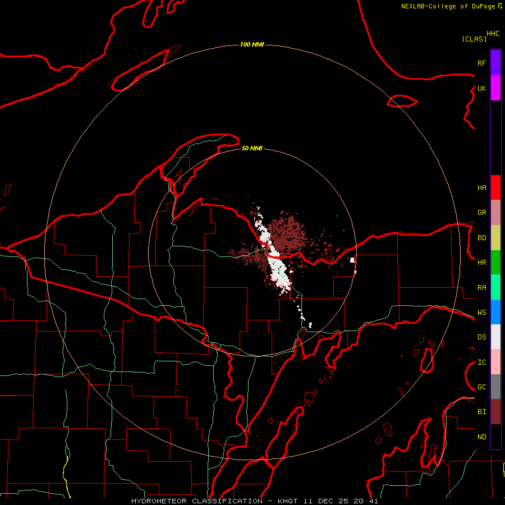This screenshot has height=505, width=505.
Task: Click the "HR" legend label
Action: point(481,263)
